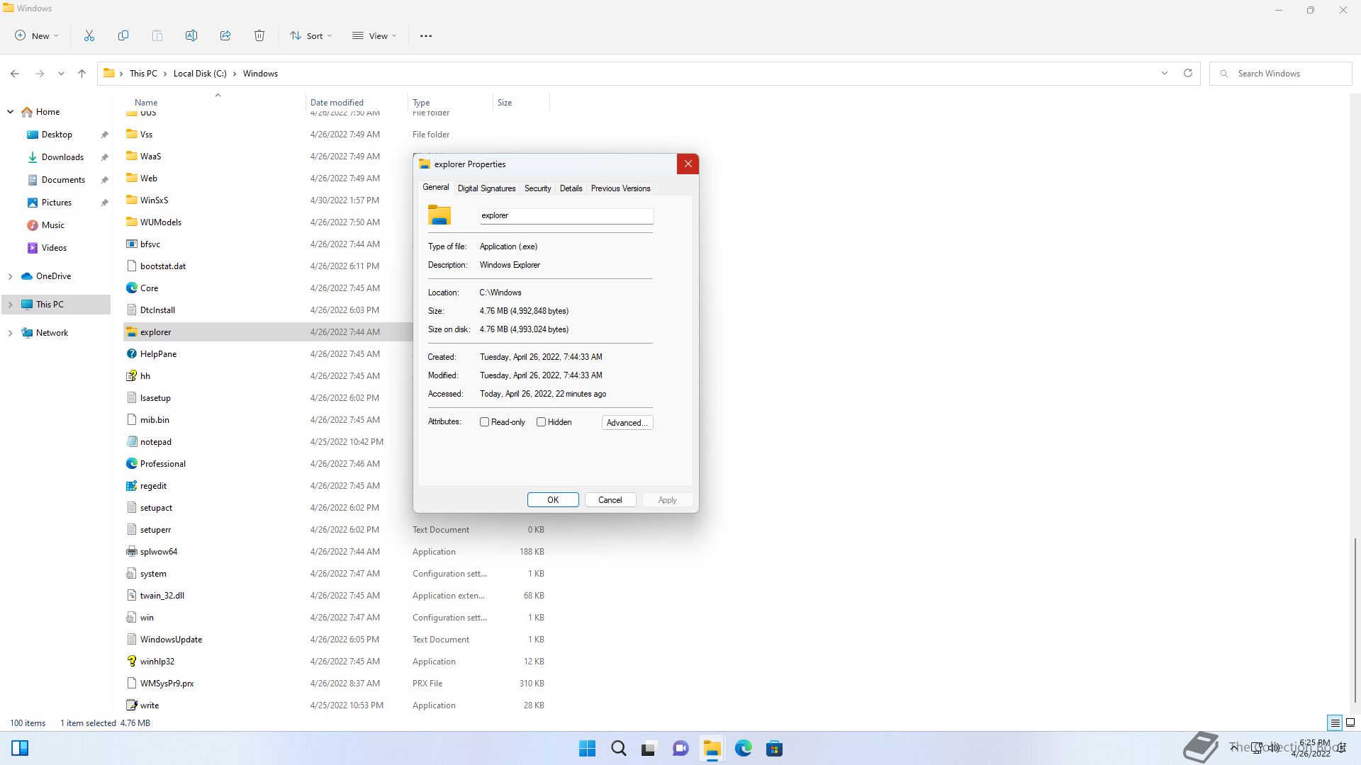This screenshot has width=1361, height=765.
Task: Select the splwow64 file
Action: point(159,552)
